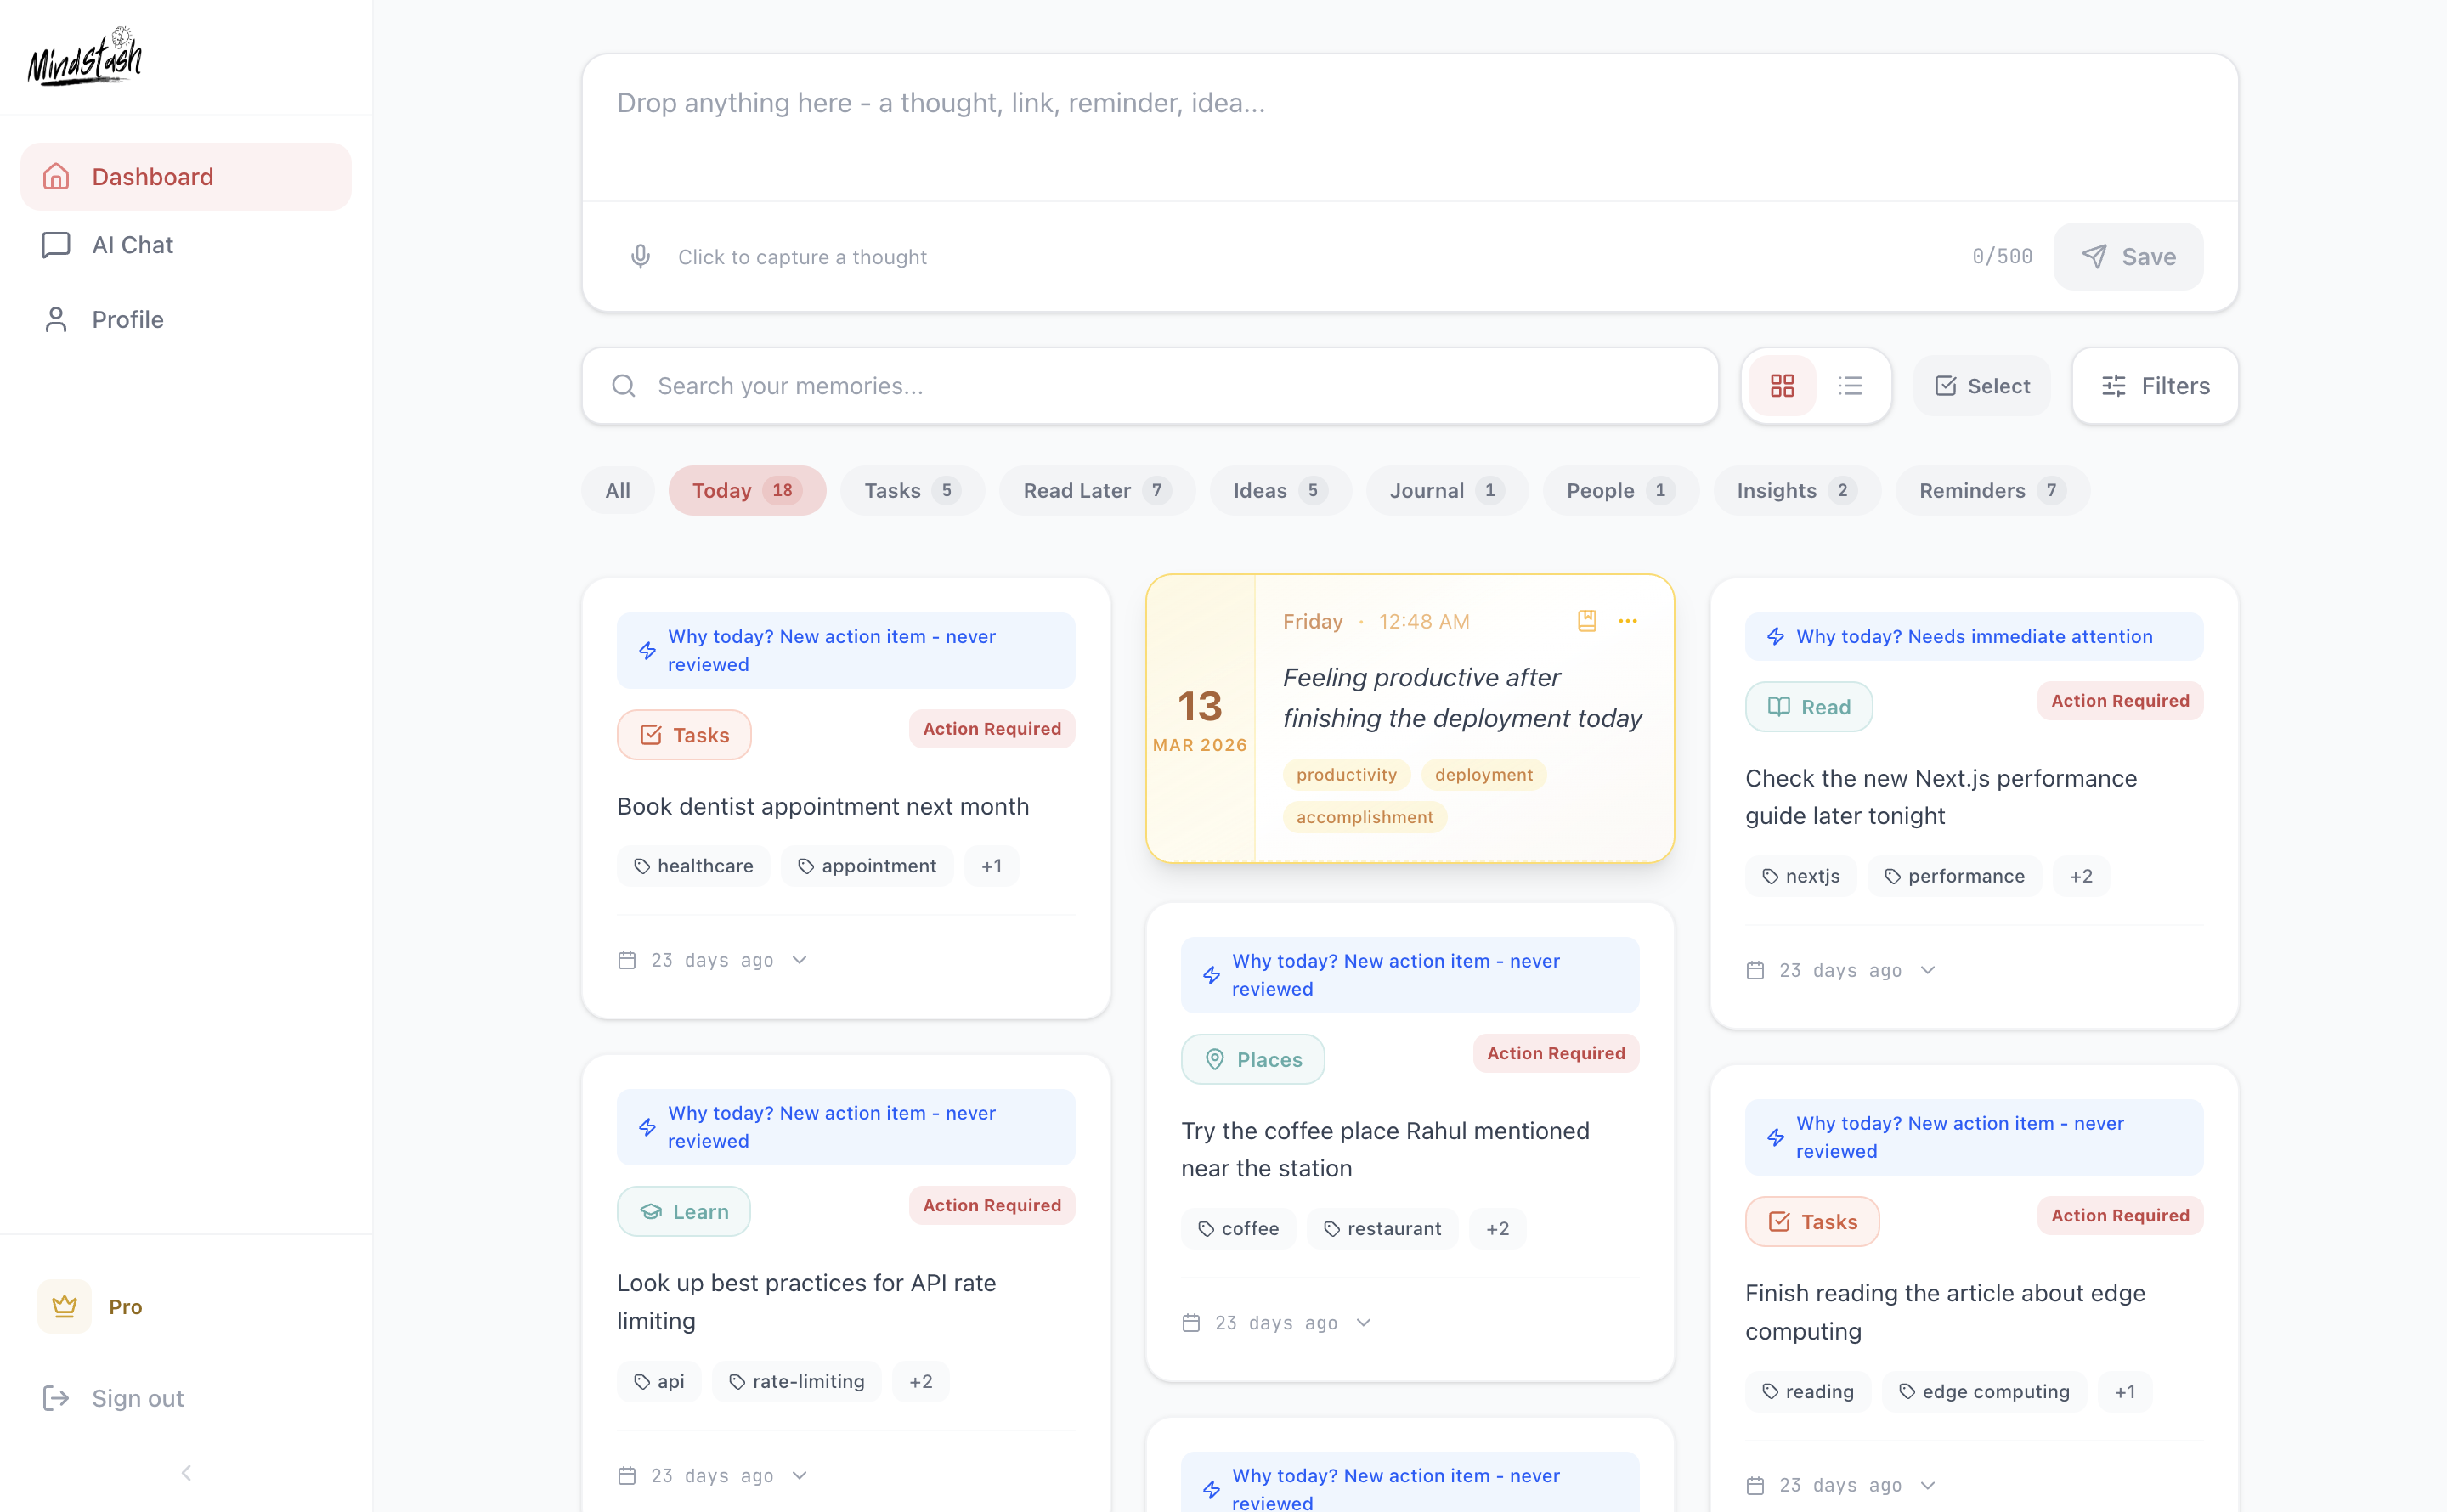The width and height of the screenshot is (2447, 1512).
Task: Click the MindStash logo
Action: click(86, 58)
